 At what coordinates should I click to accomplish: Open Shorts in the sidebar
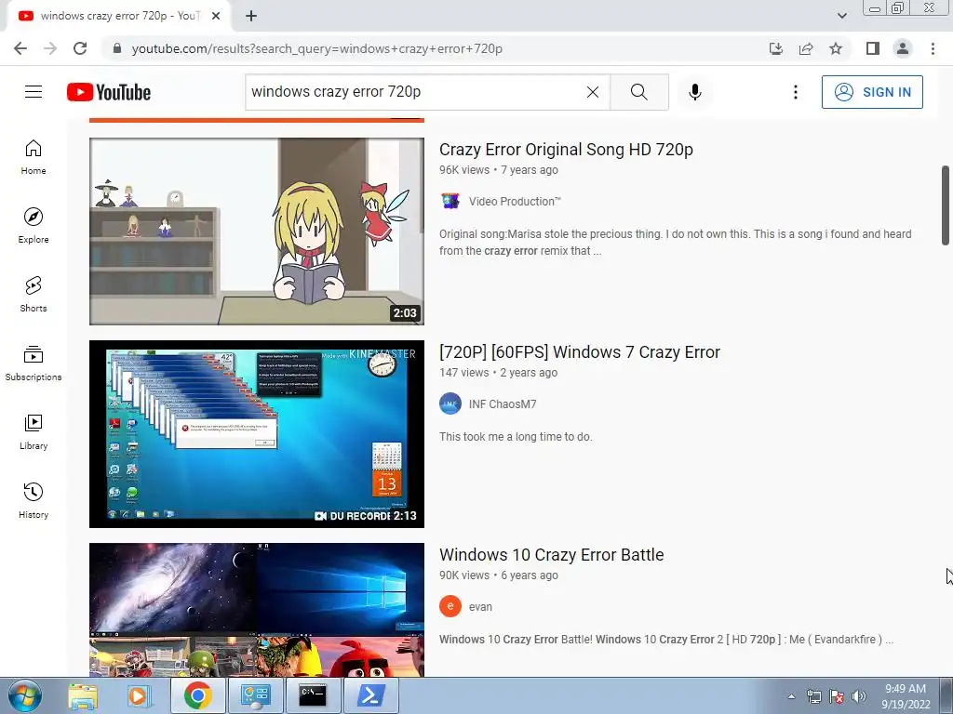[34, 295]
